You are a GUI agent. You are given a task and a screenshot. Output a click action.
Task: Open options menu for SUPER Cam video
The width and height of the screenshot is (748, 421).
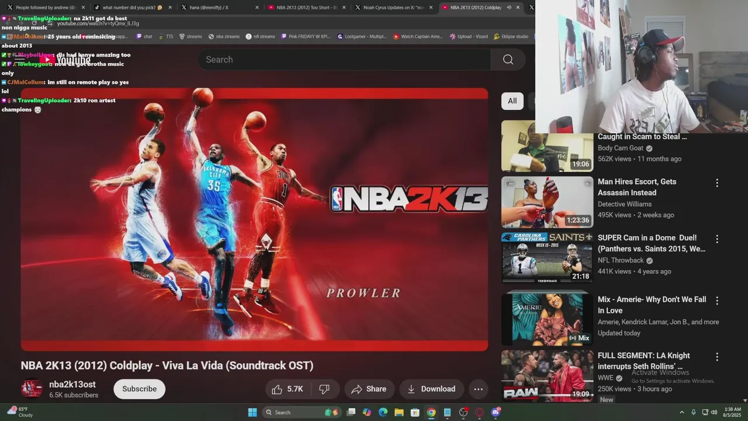point(717,239)
